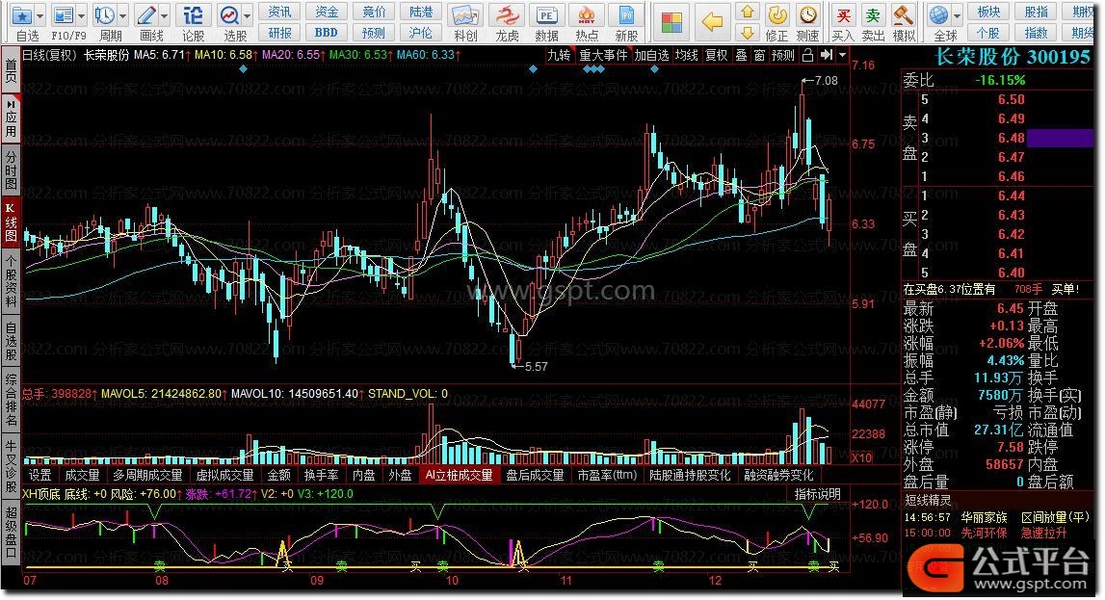The width and height of the screenshot is (1105, 600).
Task: Click the four-color grid layout icon
Action: pos(671,22)
